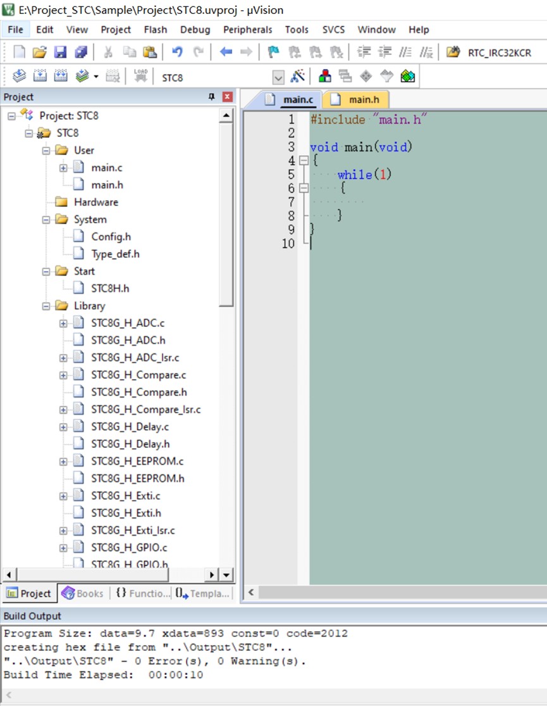Switch to the main.h editor tab
This screenshot has height=706, width=547.
point(356,99)
